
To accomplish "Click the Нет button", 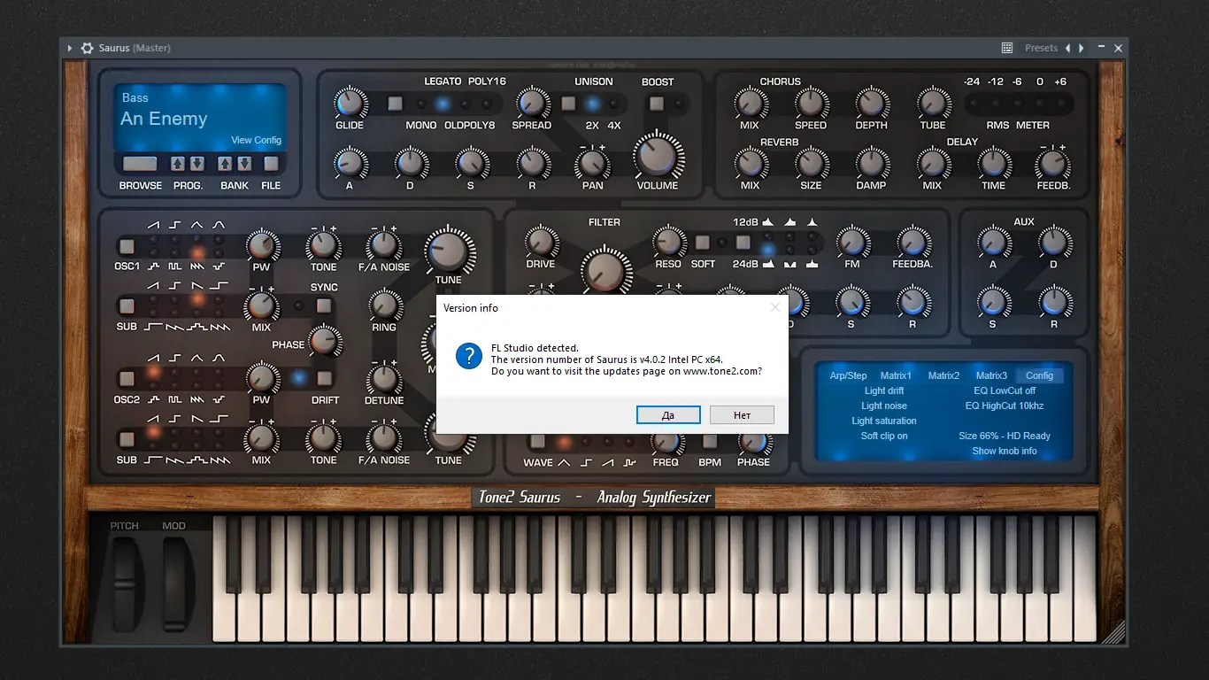I will click(742, 415).
